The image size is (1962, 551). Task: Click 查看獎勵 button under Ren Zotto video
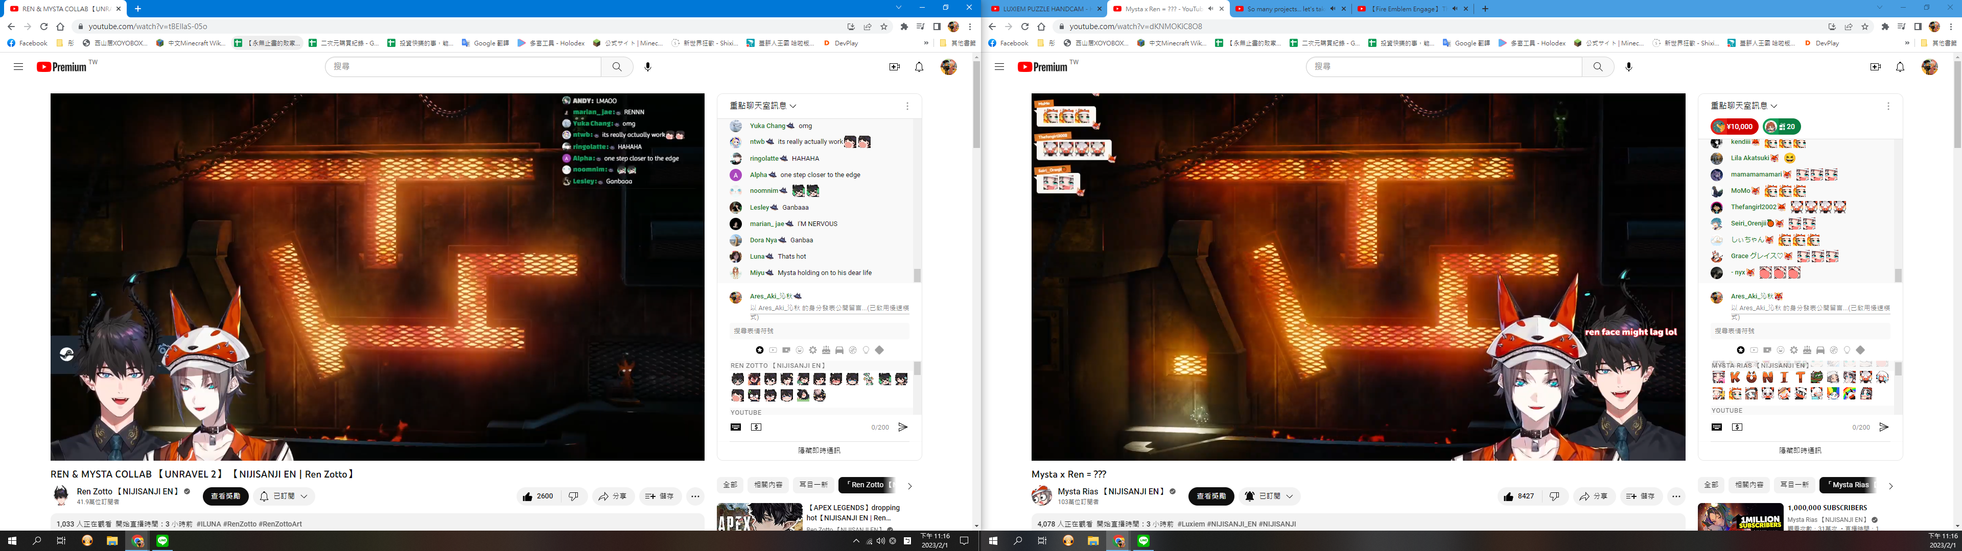tap(225, 496)
